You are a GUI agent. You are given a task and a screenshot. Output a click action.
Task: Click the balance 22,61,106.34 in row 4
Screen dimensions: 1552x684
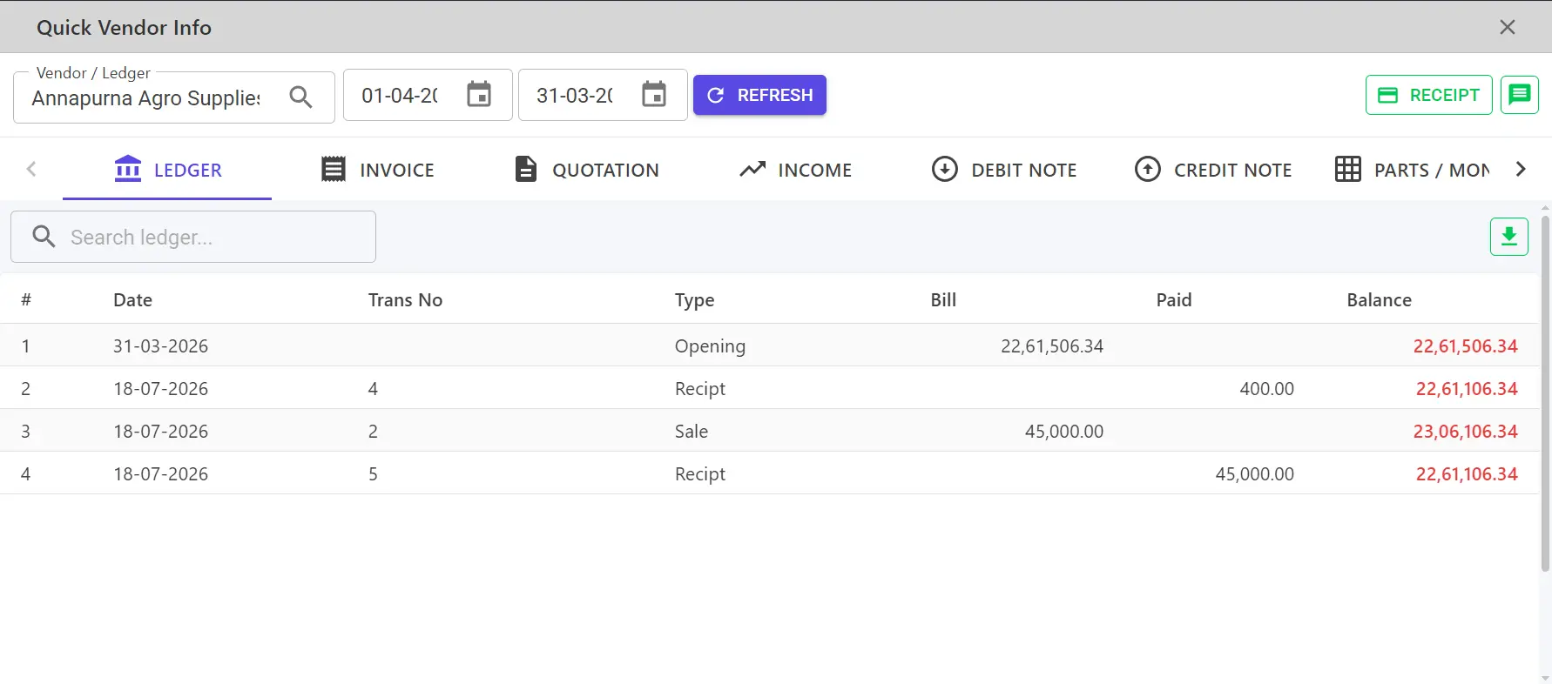pos(1467,474)
